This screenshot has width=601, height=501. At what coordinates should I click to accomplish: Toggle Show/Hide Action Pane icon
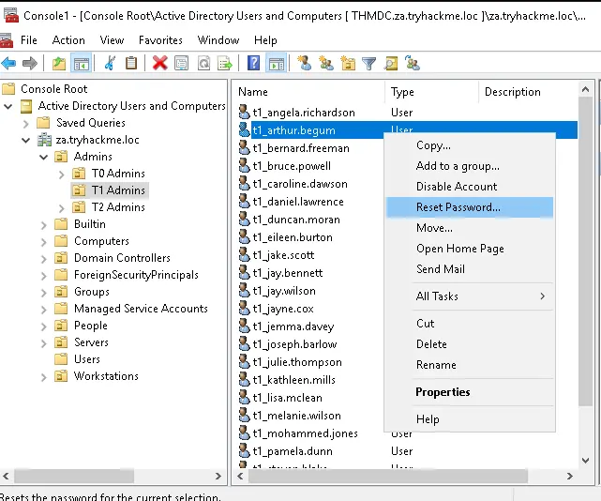click(x=277, y=63)
